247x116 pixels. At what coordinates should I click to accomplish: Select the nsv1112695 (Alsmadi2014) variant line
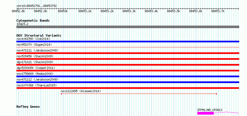(x=139, y=94)
